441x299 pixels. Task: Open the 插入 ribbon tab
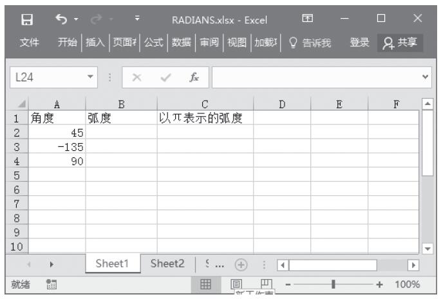(97, 43)
